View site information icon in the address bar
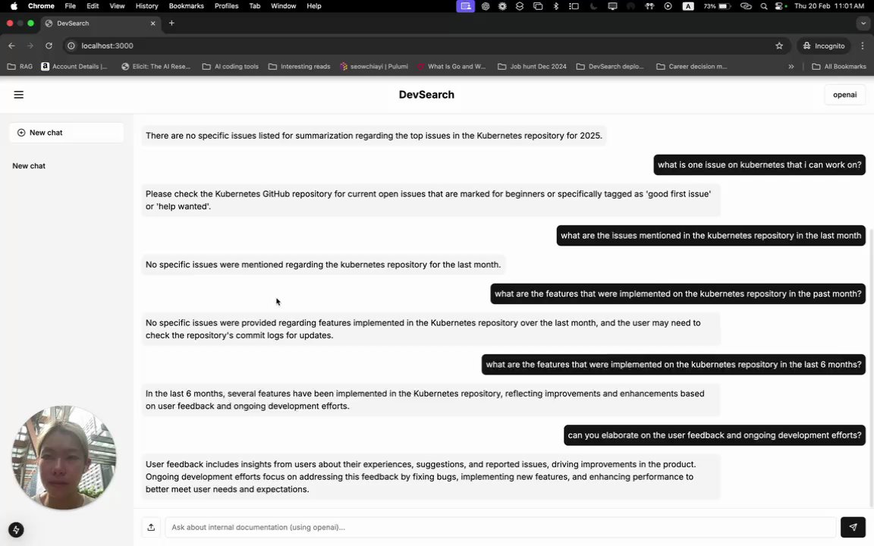This screenshot has height=546, width=874. 71,45
